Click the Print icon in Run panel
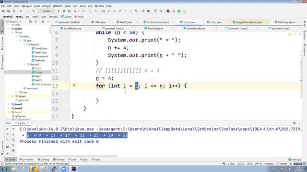Image resolution: width=307 pixels, height=172 pixels. pyautogui.click(x=13, y=151)
